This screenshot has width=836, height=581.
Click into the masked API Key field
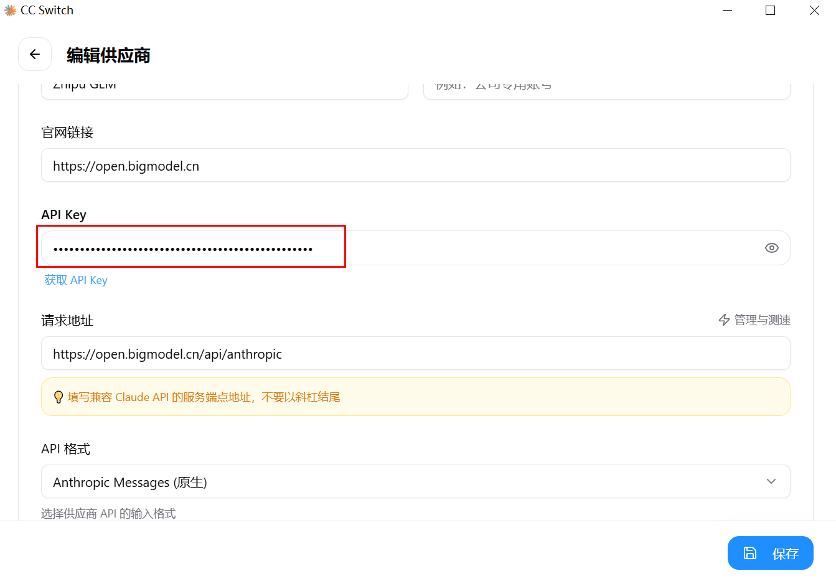click(x=416, y=248)
